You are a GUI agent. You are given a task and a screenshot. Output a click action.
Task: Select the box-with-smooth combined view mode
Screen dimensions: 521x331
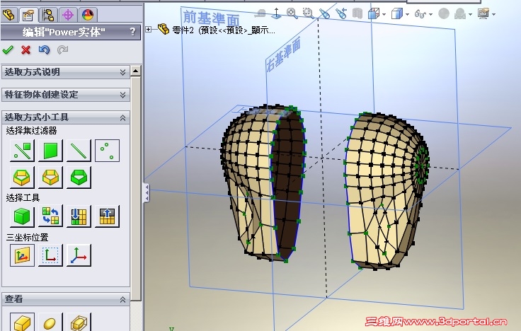(x=79, y=322)
